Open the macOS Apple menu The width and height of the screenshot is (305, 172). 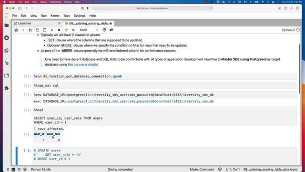pyautogui.click(x=4, y=2)
